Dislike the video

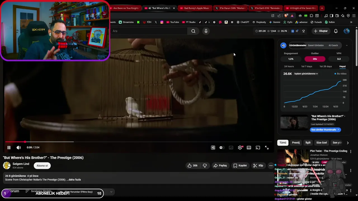(205, 166)
